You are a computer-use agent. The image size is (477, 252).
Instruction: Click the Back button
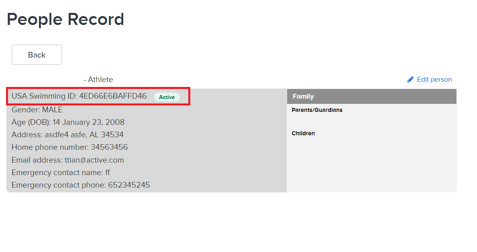[x=37, y=55]
